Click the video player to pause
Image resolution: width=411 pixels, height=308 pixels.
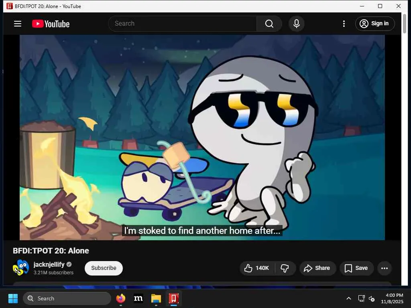[x=202, y=138]
